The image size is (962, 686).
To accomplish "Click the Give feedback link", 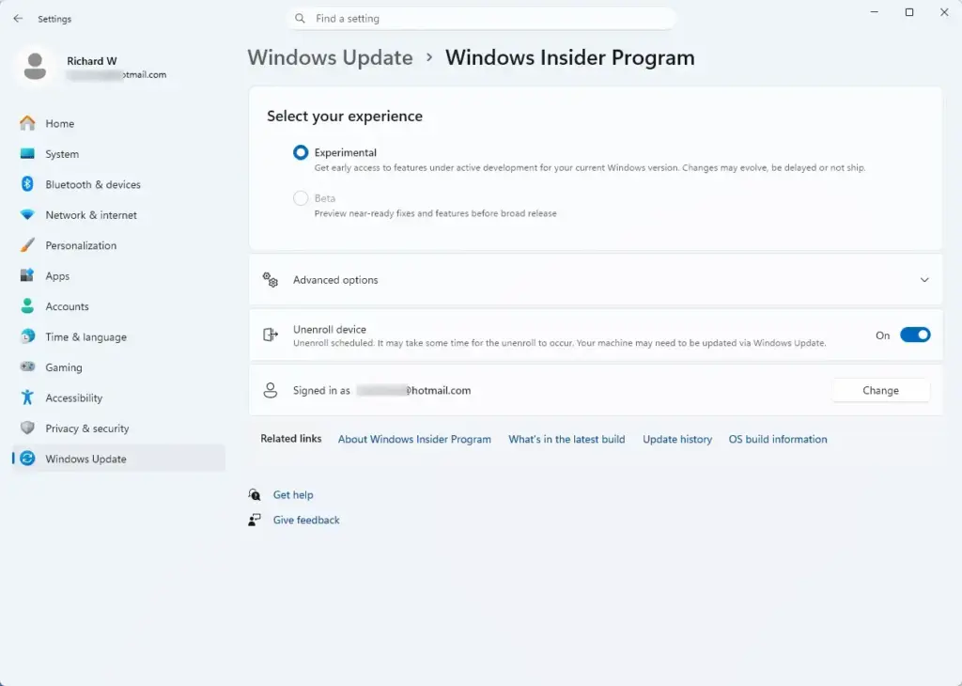I will [306, 520].
